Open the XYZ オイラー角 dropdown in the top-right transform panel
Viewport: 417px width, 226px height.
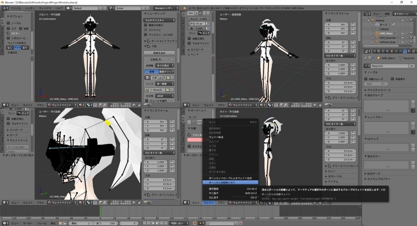point(340,55)
